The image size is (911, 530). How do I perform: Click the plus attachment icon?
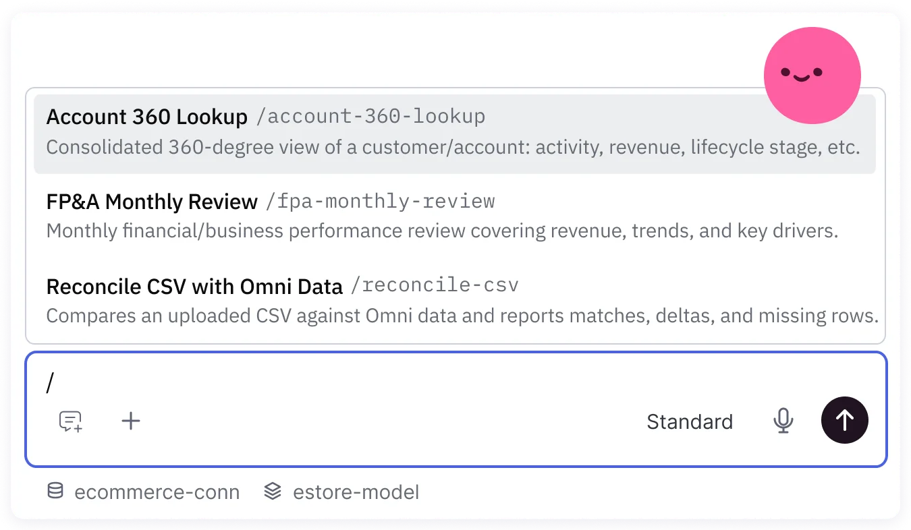point(130,421)
